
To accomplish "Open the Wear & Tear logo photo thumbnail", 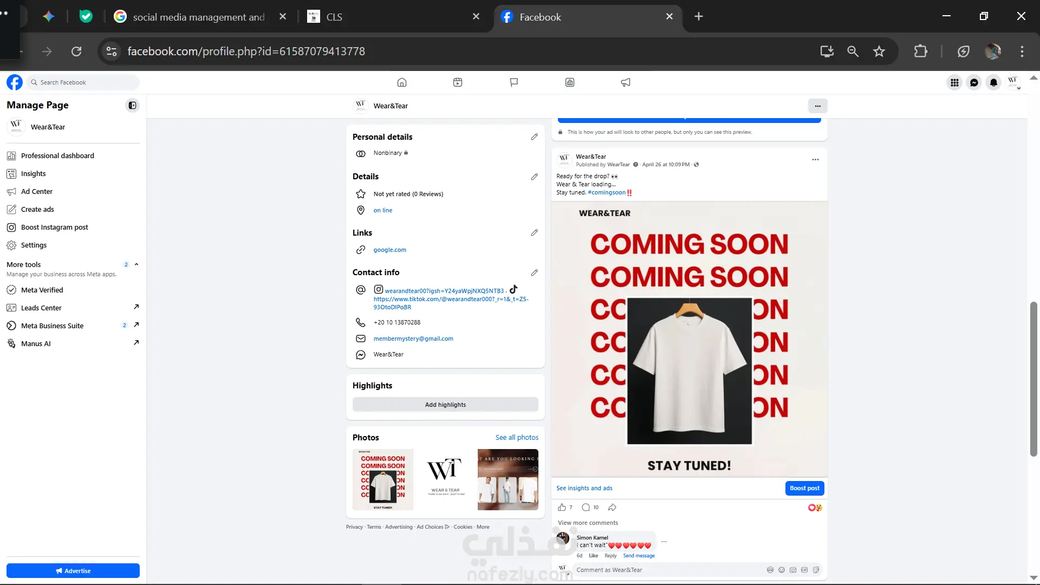I will pos(445,480).
